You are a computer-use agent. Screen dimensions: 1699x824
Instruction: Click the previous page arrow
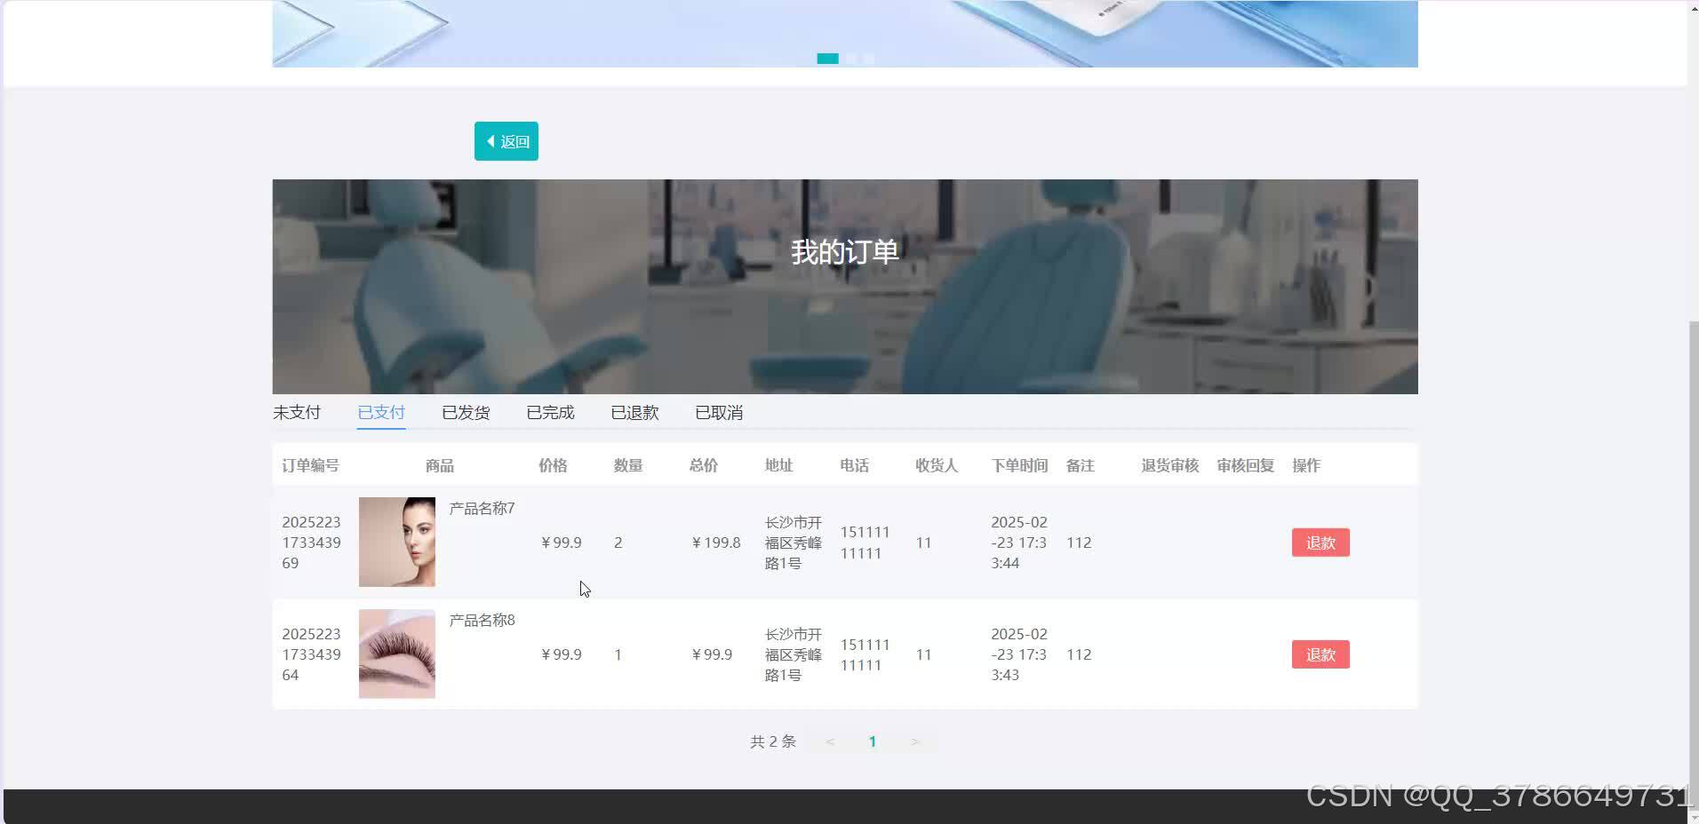[829, 741]
